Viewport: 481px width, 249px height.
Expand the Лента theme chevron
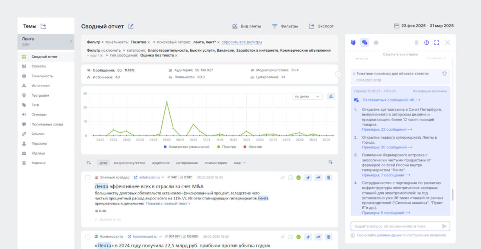[x=70, y=41]
